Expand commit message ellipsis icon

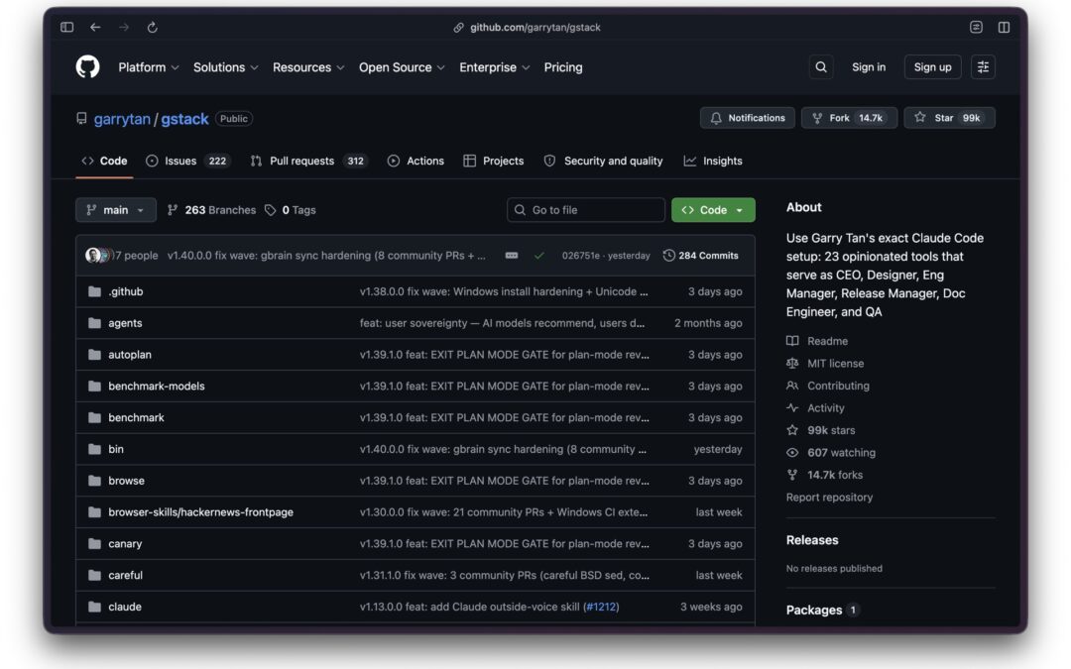tap(511, 256)
